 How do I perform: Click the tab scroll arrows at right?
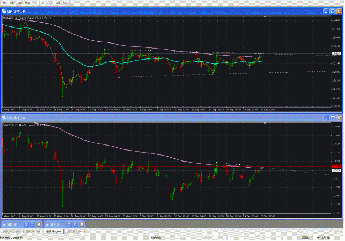click(x=339, y=232)
